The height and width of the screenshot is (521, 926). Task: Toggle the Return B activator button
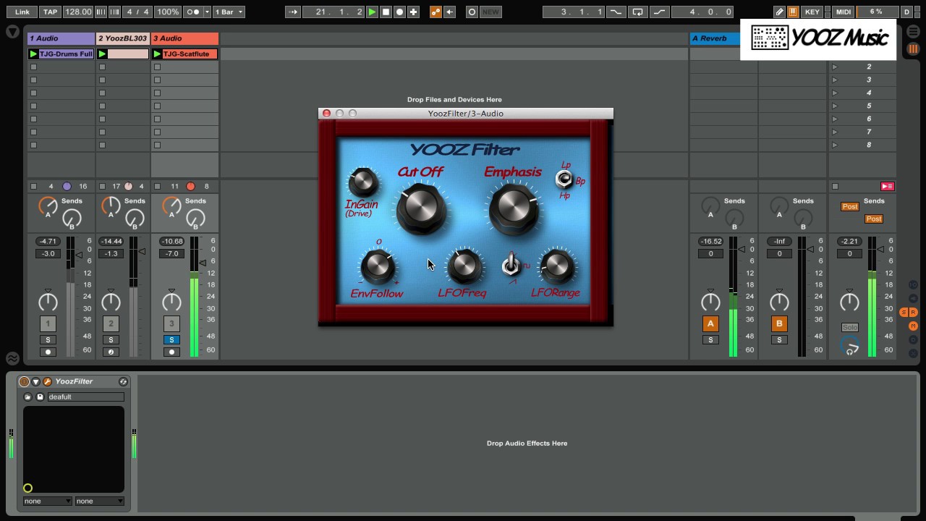pos(779,323)
